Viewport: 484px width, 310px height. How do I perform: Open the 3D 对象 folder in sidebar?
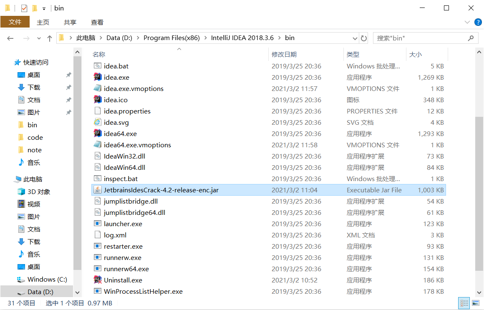tap(39, 192)
